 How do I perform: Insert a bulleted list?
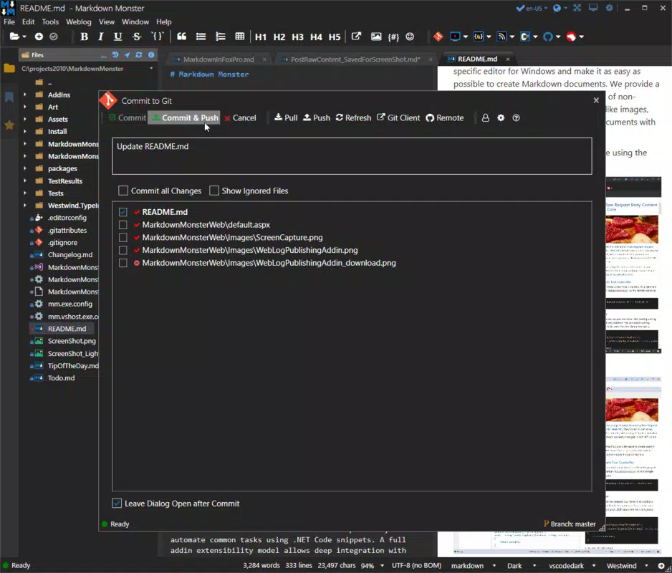201,37
